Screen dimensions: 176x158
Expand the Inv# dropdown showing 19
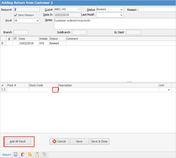(x=38, y=21)
